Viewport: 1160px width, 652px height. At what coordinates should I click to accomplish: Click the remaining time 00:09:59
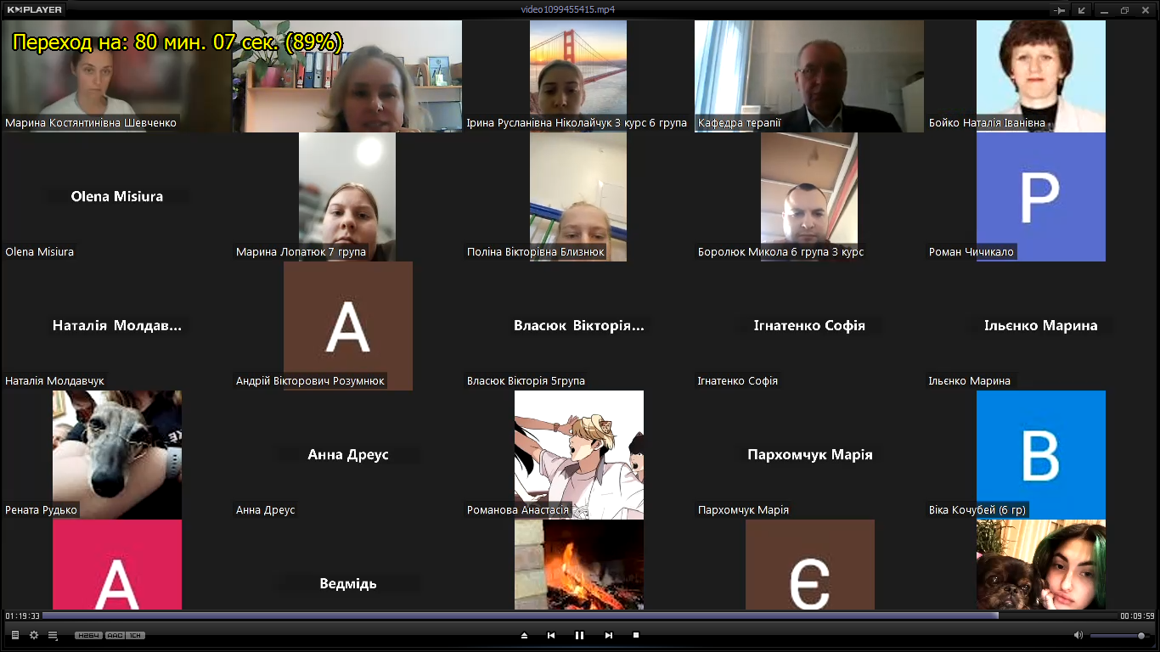pyautogui.click(x=1137, y=615)
